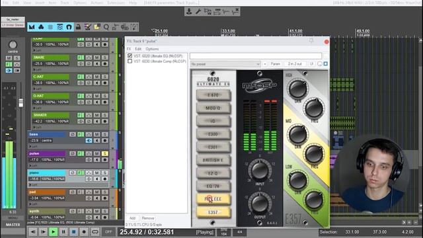This screenshot has height=238, width=423.
Task: Click the transport Record button
Action: pos(84,232)
